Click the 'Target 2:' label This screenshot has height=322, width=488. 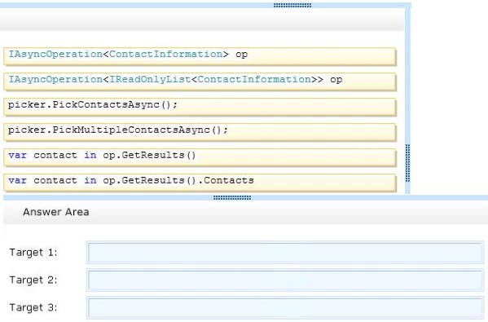tap(33, 280)
